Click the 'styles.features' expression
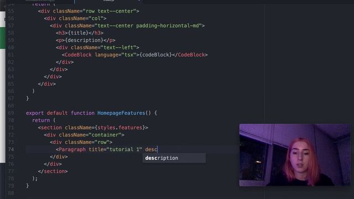 tap(120, 128)
